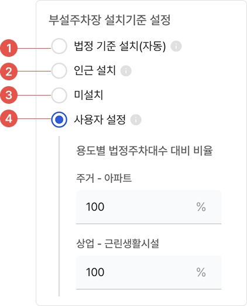Click % suffix in 주거 - 아파트 field
Screen dimensions: 247x306
[201, 207]
